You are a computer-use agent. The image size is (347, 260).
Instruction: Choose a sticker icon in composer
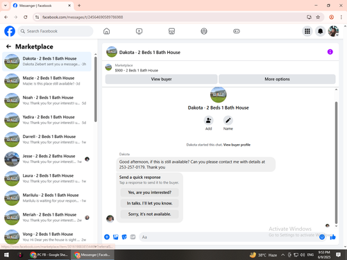tap(124, 237)
